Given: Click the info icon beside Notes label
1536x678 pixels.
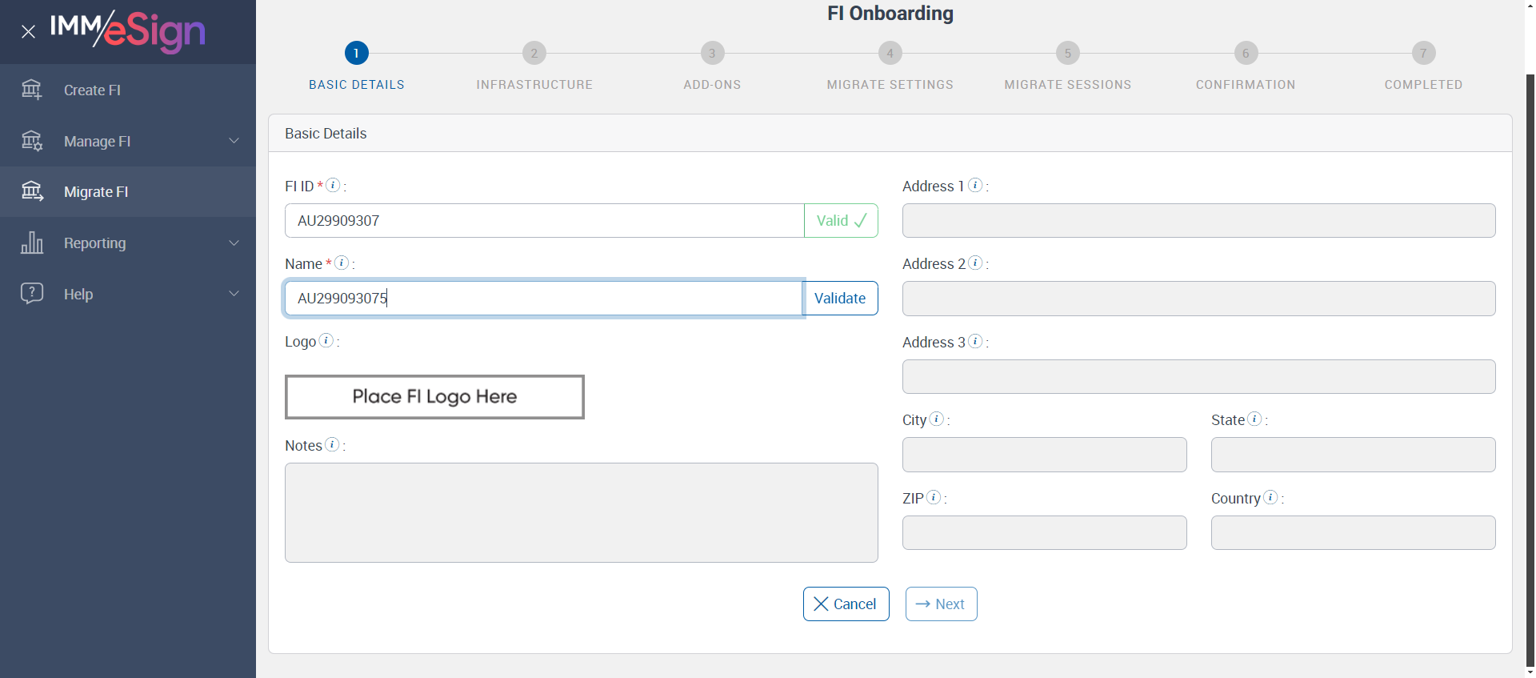Looking at the screenshot, I should click(332, 444).
